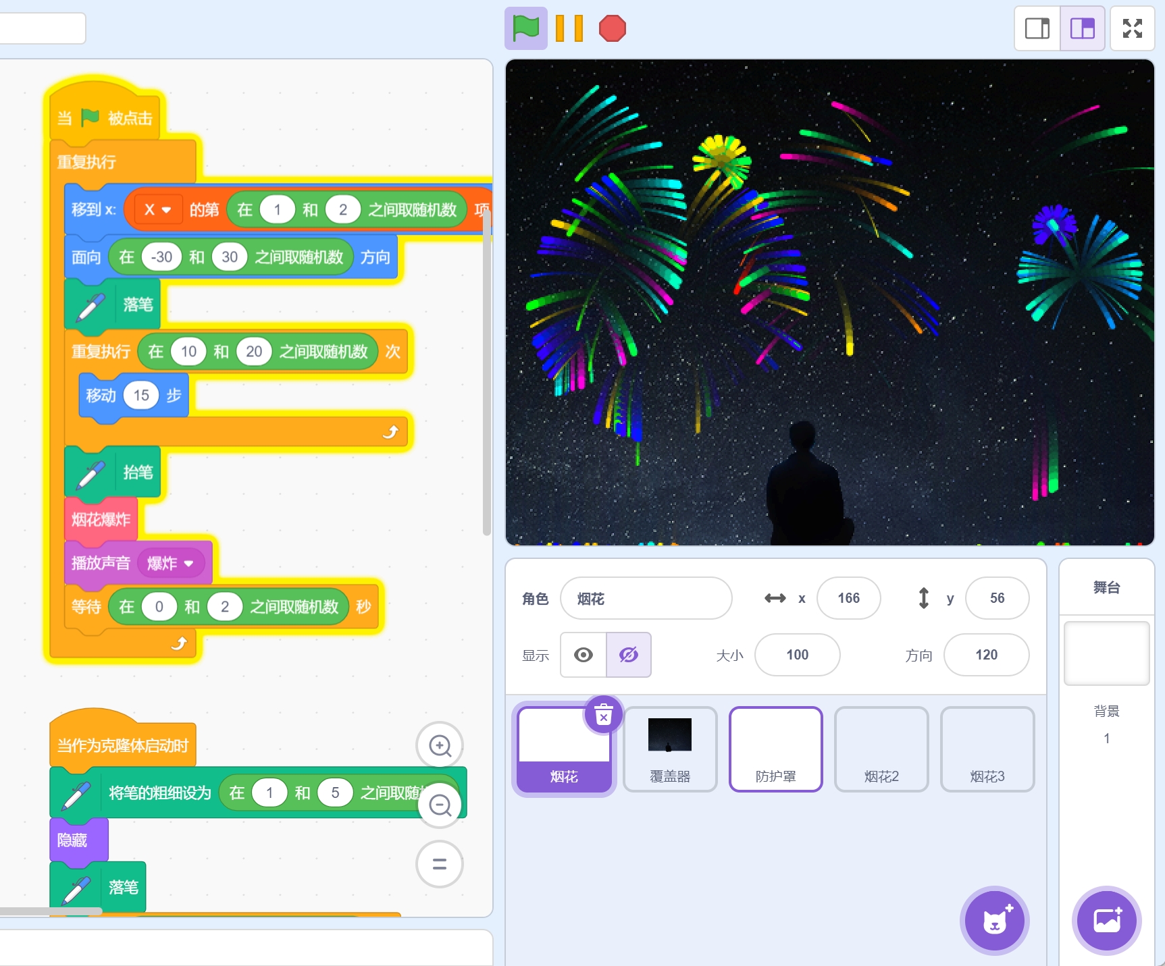Reset workspace zoom with equals button
1165x966 pixels.
pyautogui.click(x=440, y=864)
